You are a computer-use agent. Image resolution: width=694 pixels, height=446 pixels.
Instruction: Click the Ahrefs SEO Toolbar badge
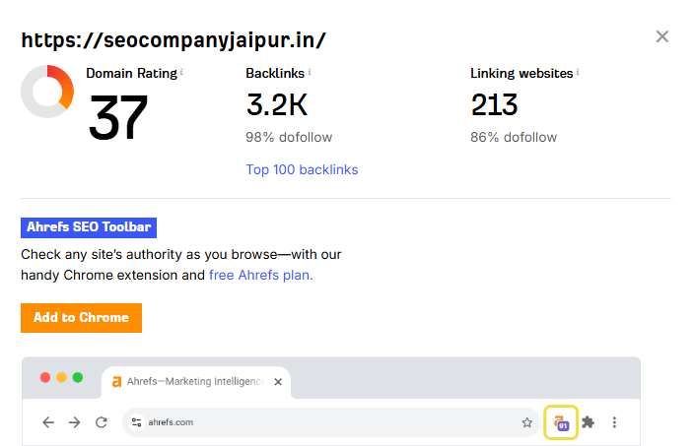89,227
